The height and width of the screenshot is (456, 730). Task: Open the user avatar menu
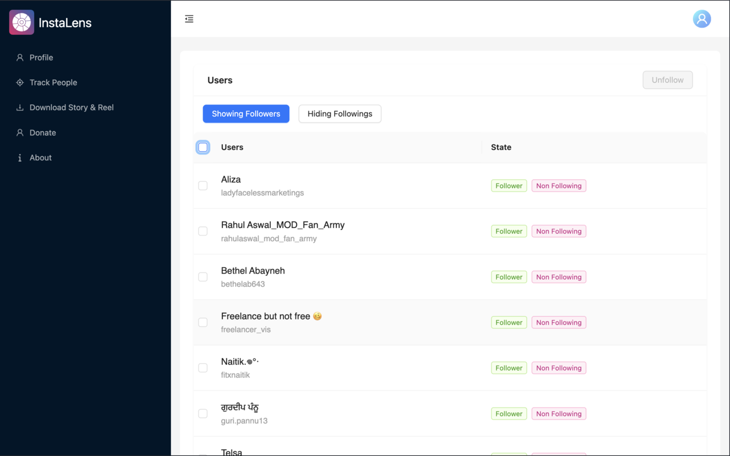(x=701, y=19)
